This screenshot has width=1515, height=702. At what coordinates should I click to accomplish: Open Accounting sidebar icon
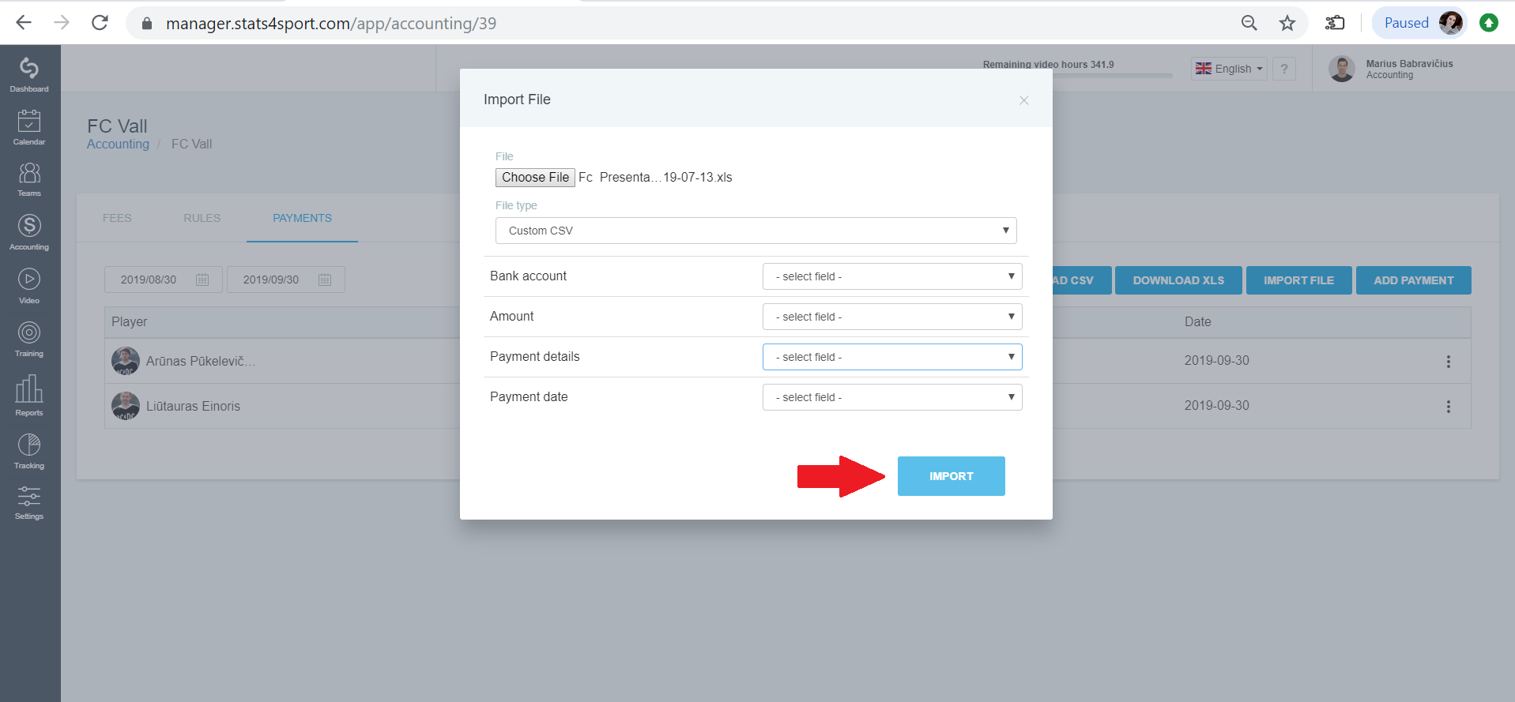[29, 232]
